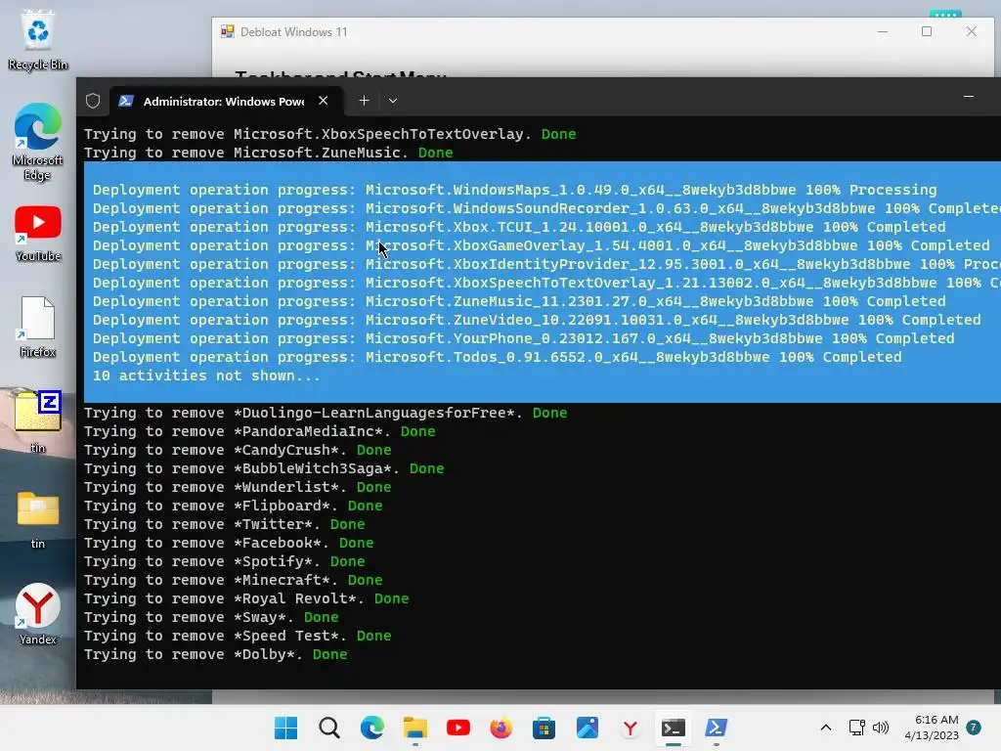Minimize the Windows Terminal window
This screenshot has height=751, width=1001.
[x=969, y=97]
